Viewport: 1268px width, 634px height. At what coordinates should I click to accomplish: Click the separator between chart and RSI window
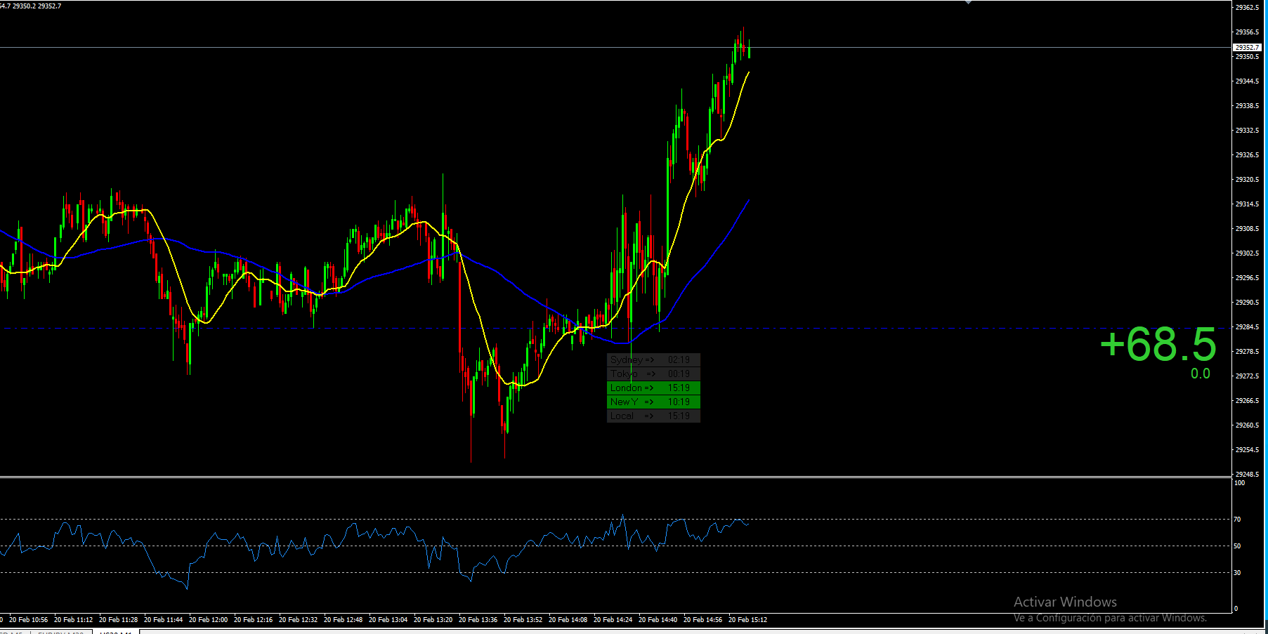click(616, 477)
